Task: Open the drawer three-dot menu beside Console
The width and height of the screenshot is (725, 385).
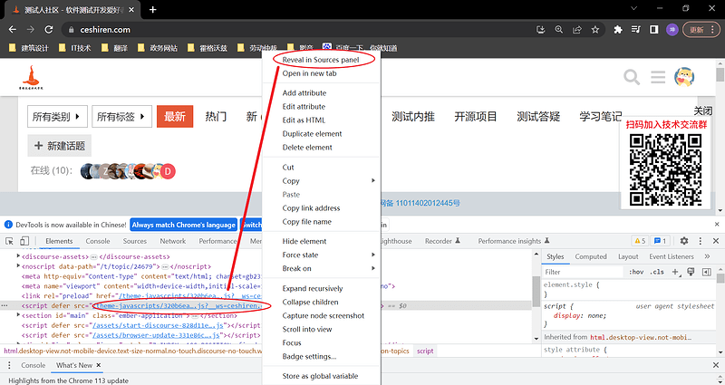Action: pos(9,365)
